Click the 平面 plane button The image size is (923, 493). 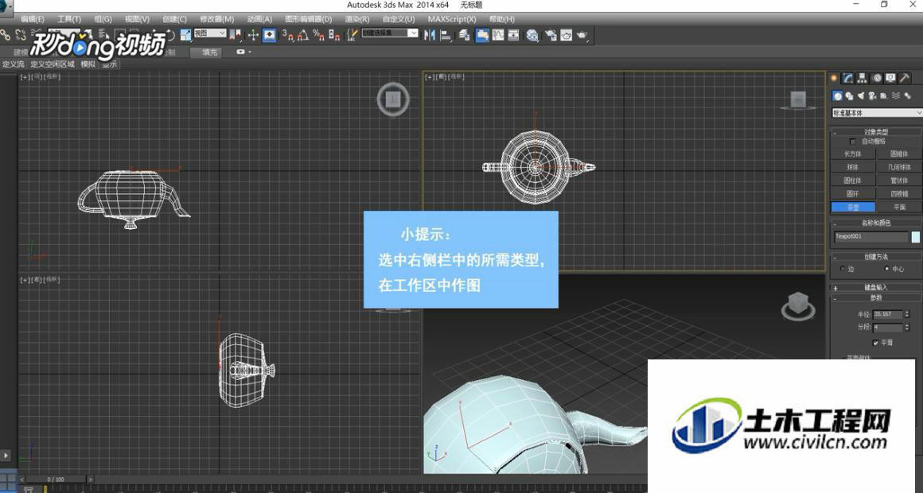[899, 207]
